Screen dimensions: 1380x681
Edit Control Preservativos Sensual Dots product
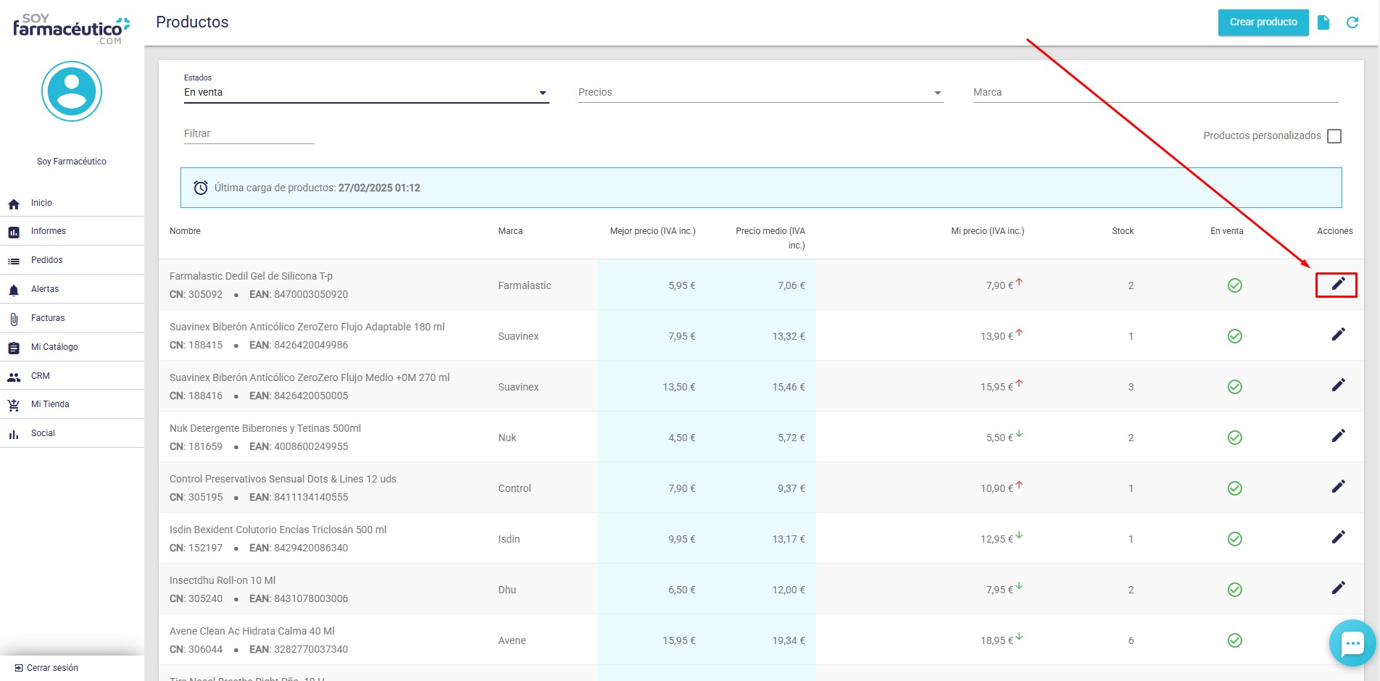coord(1338,487)
